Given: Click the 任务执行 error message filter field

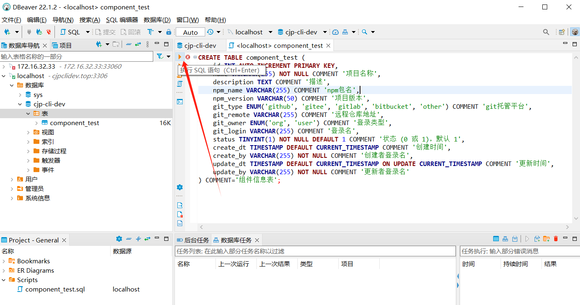Looking at the screenshot, I should coord(520,251).
